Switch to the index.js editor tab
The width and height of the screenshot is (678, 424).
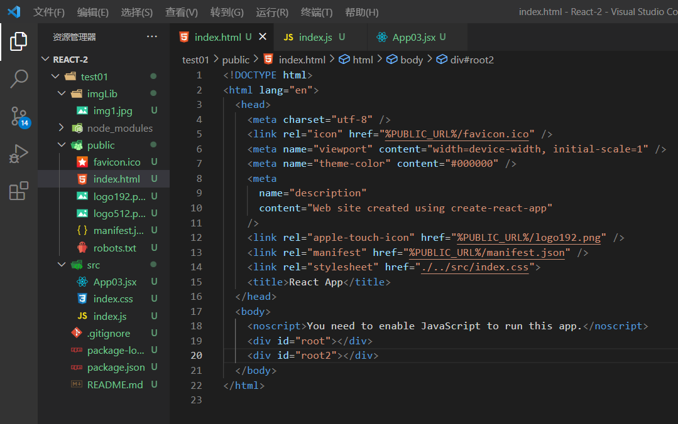(315, 37)
